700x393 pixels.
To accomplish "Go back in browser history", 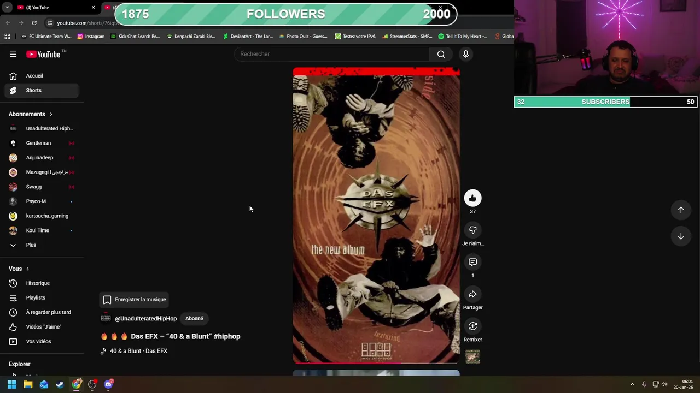I will (x=8, y=23).
